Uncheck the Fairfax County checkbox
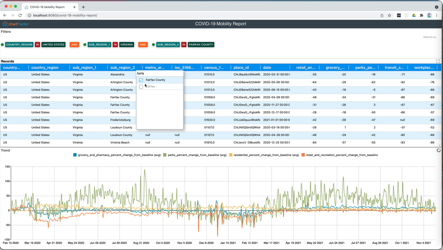 pyautogui.click(x=141, y=80)
